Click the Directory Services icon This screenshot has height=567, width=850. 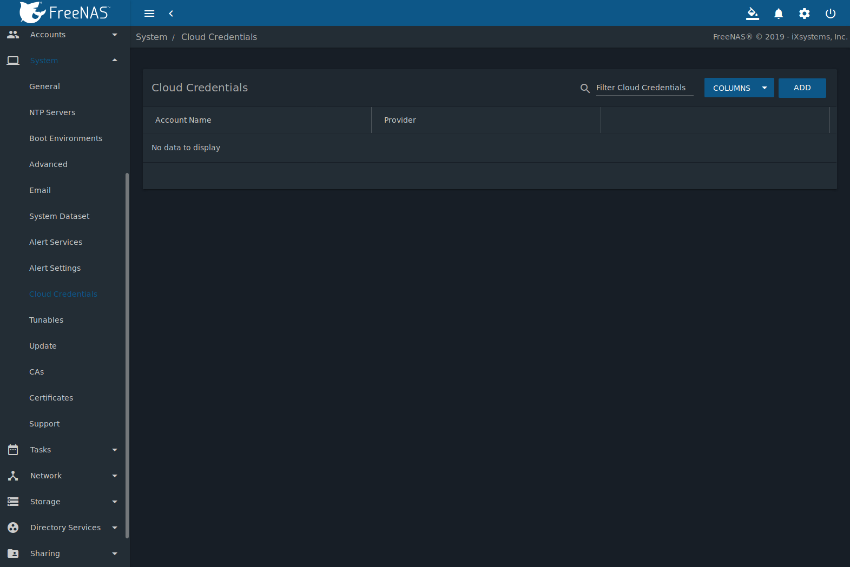coord(13,528)
